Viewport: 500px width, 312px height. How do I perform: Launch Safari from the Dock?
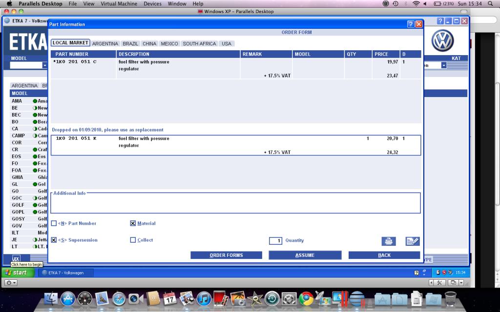point(119,299)
